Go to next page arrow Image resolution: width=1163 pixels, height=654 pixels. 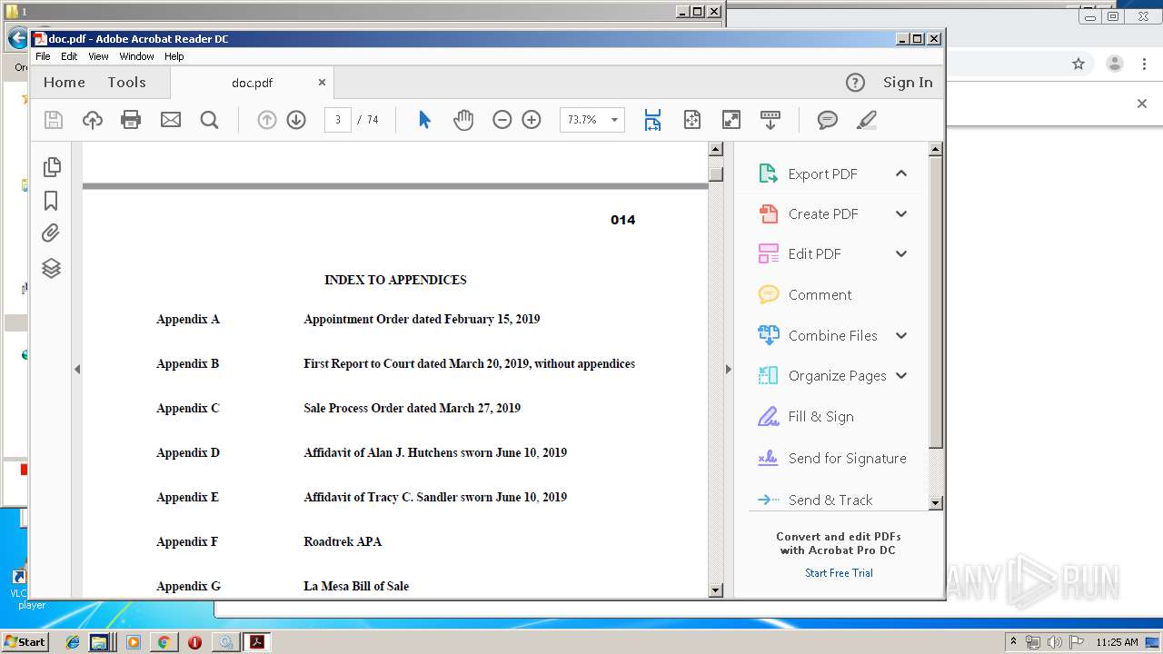[x=296, y=120]
